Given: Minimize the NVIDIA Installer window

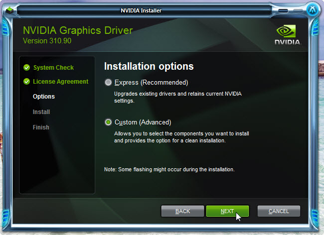Looking at the screenshot, I should pos(283,10).
